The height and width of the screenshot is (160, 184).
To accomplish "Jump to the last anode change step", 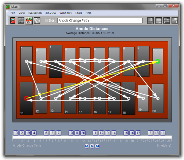I will coord(97,146).
